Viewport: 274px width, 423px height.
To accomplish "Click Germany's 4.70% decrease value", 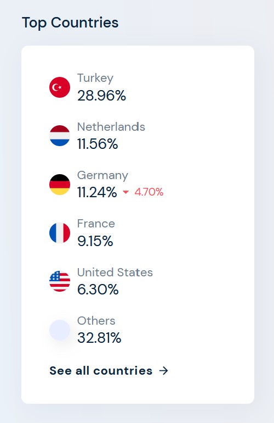I will click(x=149, y=192).
